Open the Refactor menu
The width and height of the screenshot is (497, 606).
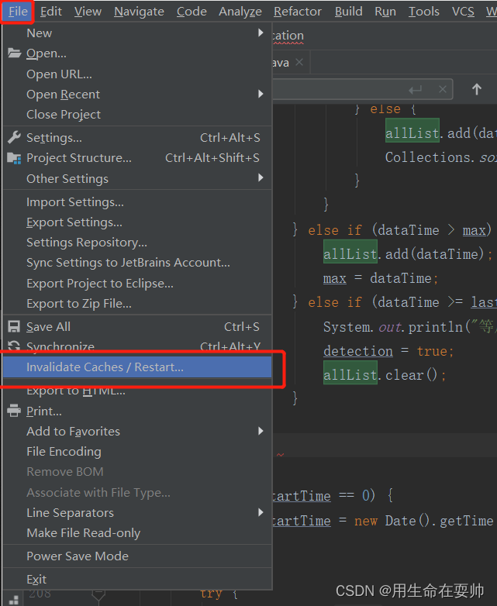(298, 12)
